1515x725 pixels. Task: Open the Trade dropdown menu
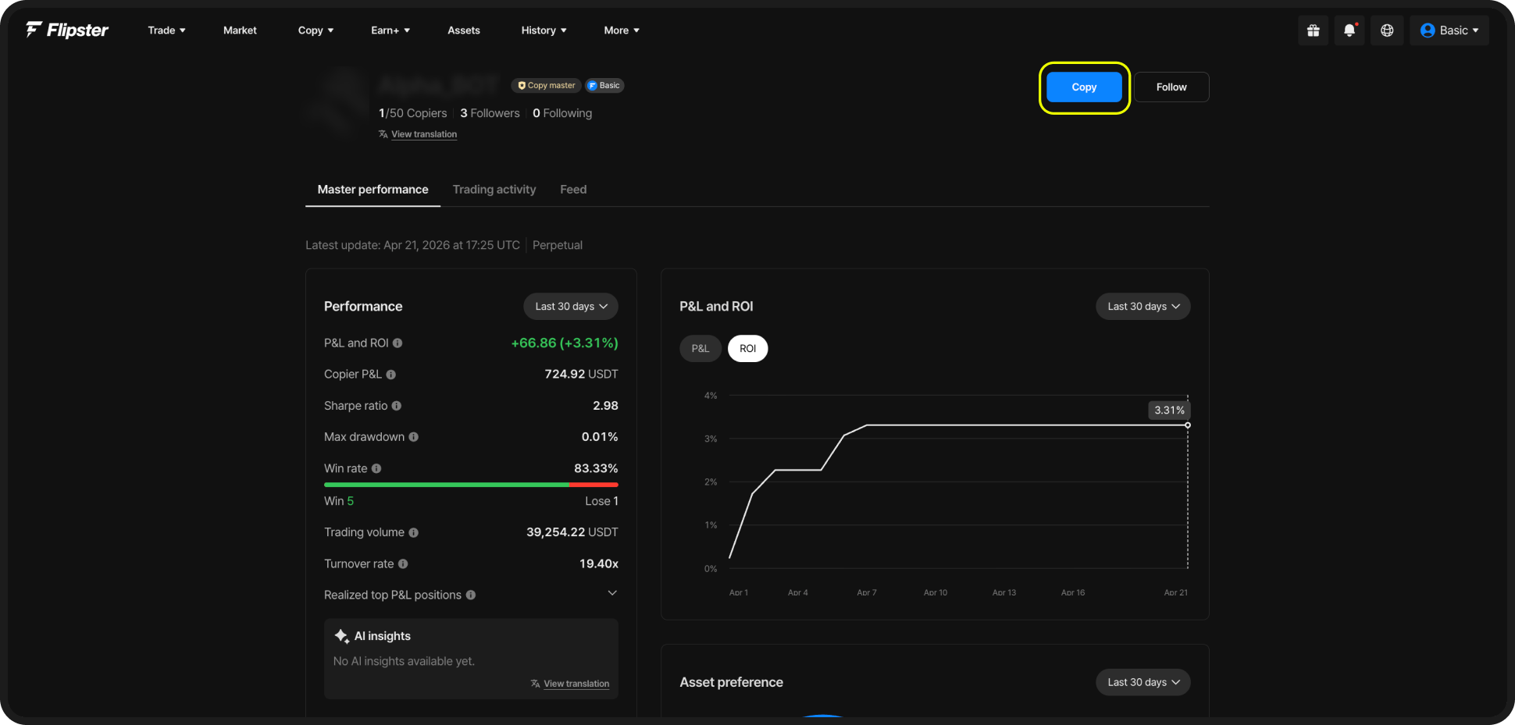point(166,30)
